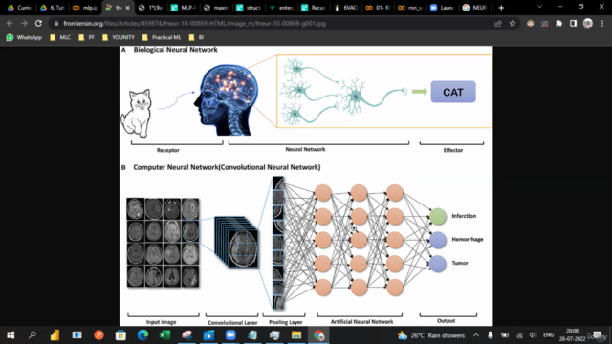Switch to the 'Launc' Zoom tab
The width and height of the screenshot is (612, 344).
click(x=442, y=8)
